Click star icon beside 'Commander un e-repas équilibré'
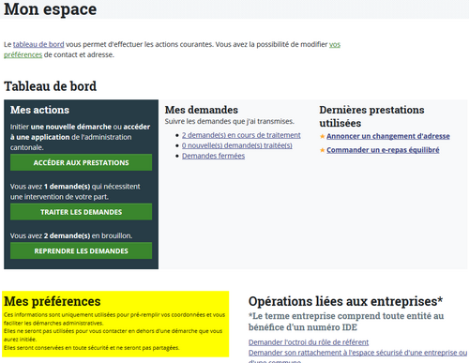Screen dimensions: 469x363 pos(322,150)
